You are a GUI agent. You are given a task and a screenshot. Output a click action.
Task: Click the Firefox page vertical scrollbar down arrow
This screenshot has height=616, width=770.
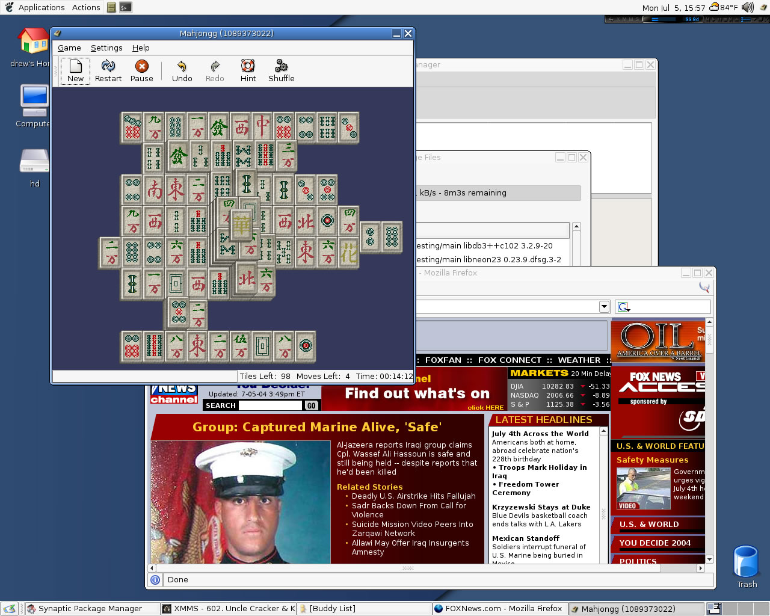(709, 559)
